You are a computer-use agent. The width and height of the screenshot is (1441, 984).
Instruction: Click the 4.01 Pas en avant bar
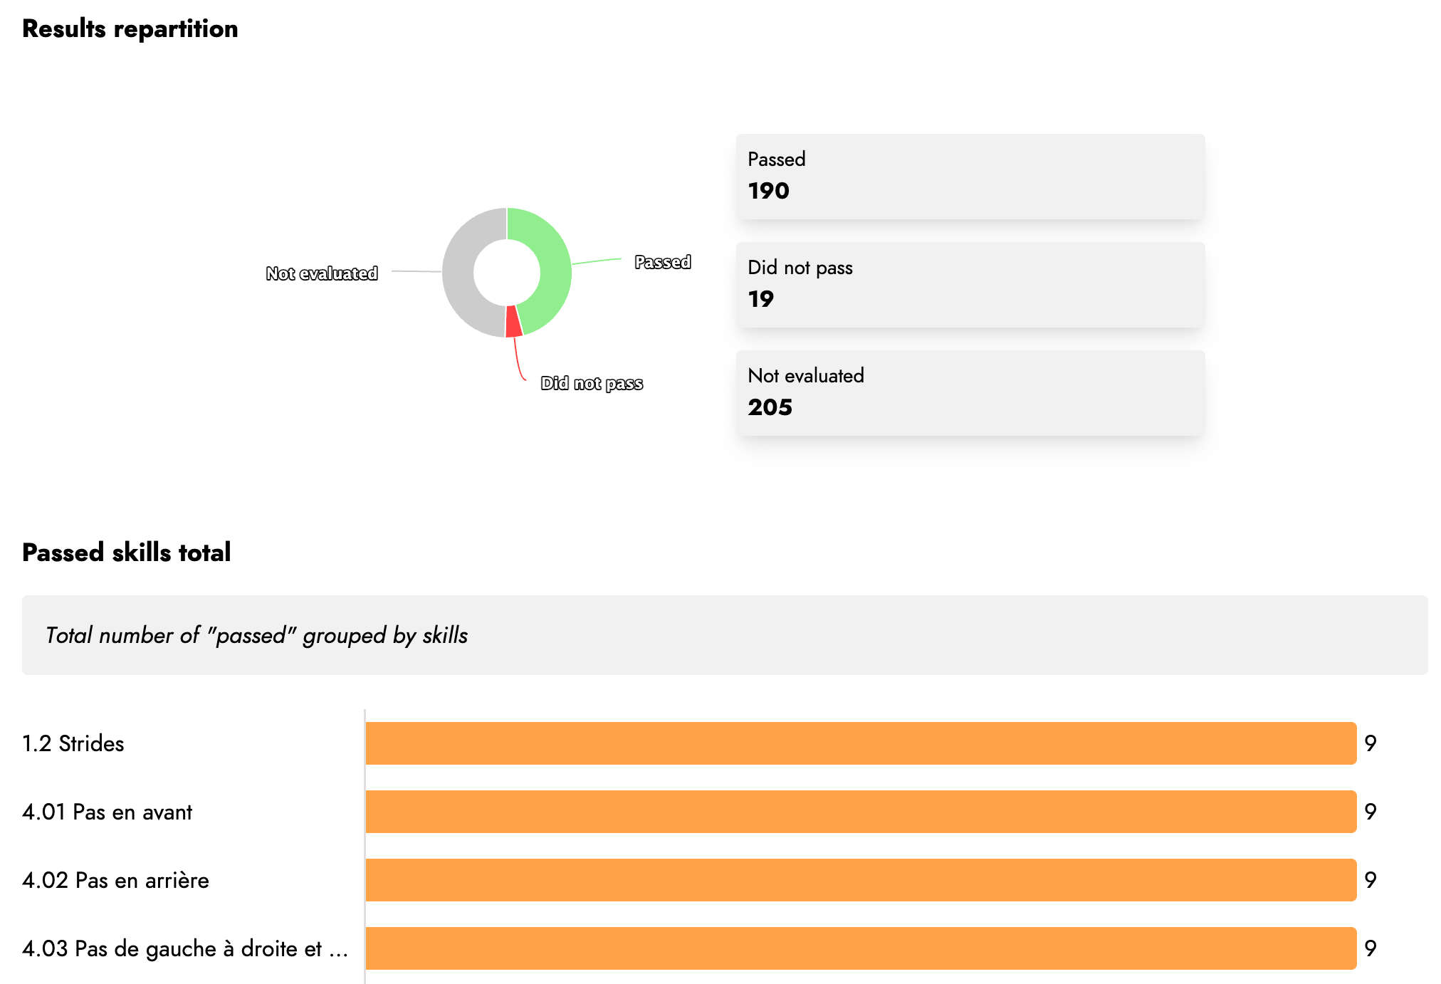pos(861,812)
